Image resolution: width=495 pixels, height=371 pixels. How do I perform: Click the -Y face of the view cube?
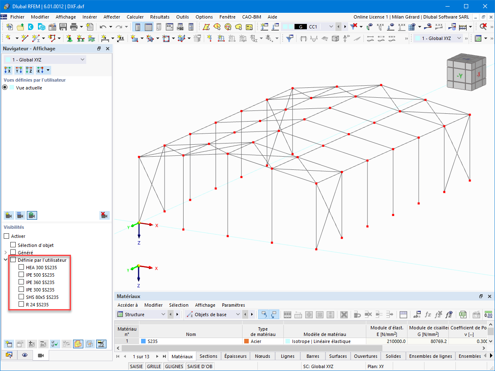click(x=459, y=76)
